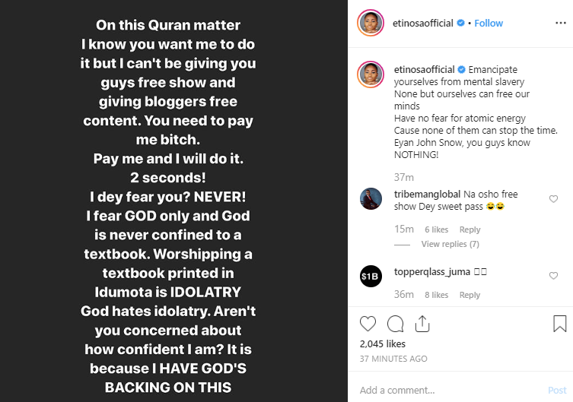This screenshot has height=402, width=573.
Task: Like the post with heart icon
Action: point(368,324)
